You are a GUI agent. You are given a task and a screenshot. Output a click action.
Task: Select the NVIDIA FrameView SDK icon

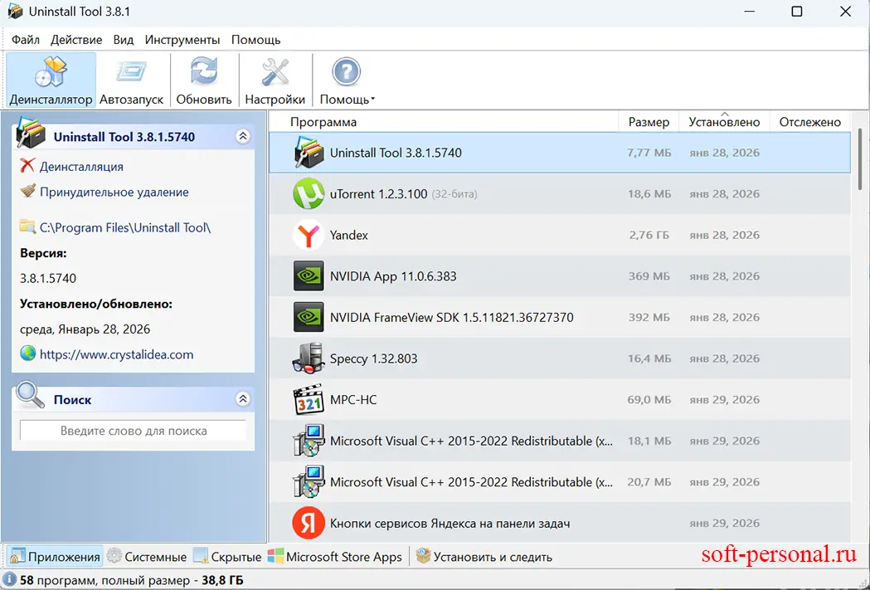point(309,317)
